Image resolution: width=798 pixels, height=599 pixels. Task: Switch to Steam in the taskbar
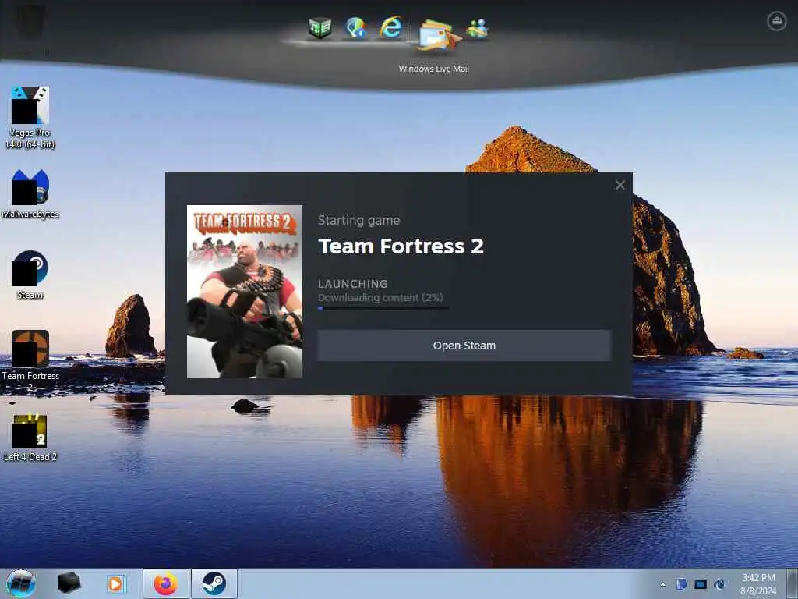click(x=214, y=583)
